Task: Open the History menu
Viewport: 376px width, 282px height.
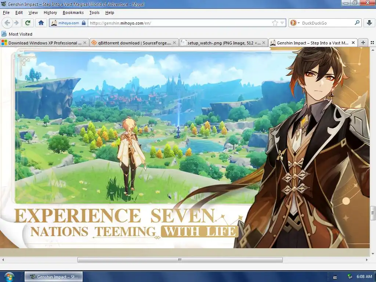Action: pos(50,12)
